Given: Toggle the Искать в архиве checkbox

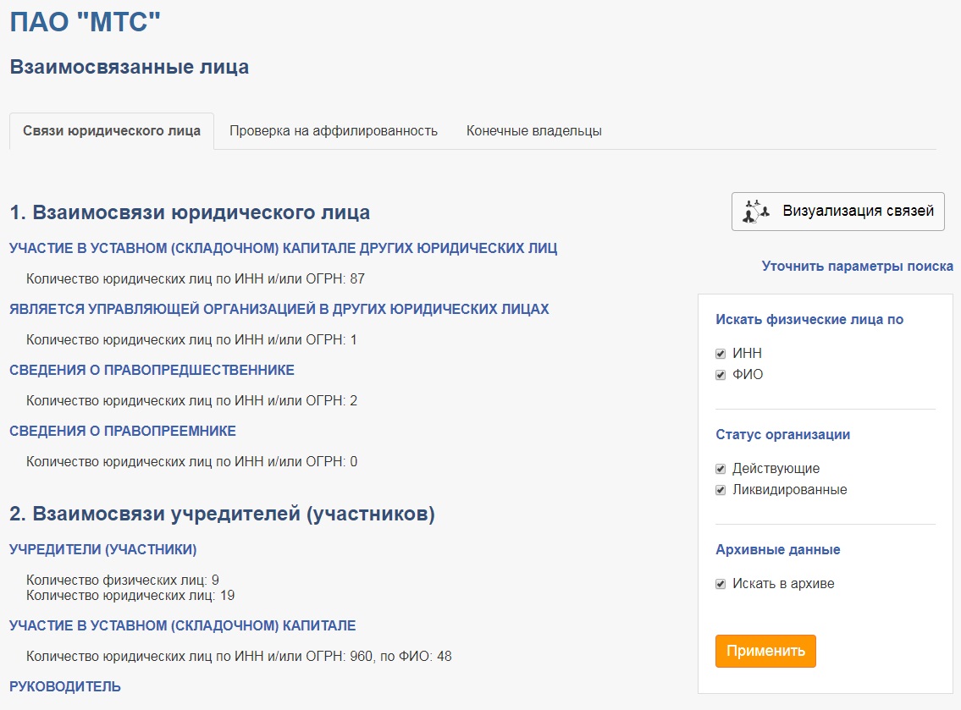Looking at the screenshot, I should tap(721, 584).
